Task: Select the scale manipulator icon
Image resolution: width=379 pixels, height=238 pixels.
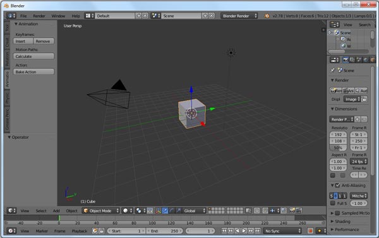Action: 178,211
